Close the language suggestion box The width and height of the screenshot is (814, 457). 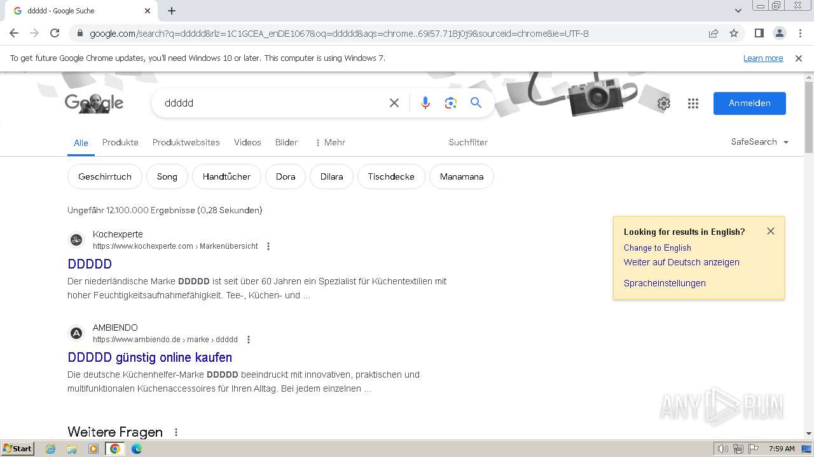[771, 231]
